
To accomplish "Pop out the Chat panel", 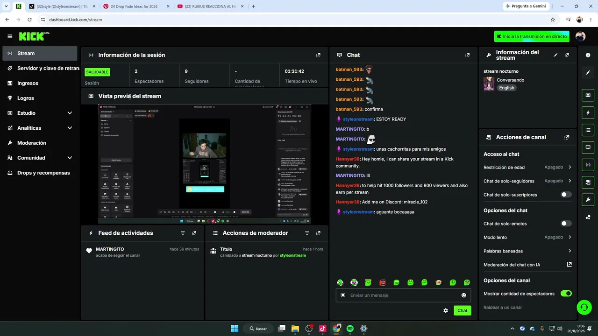I will 467,55.
